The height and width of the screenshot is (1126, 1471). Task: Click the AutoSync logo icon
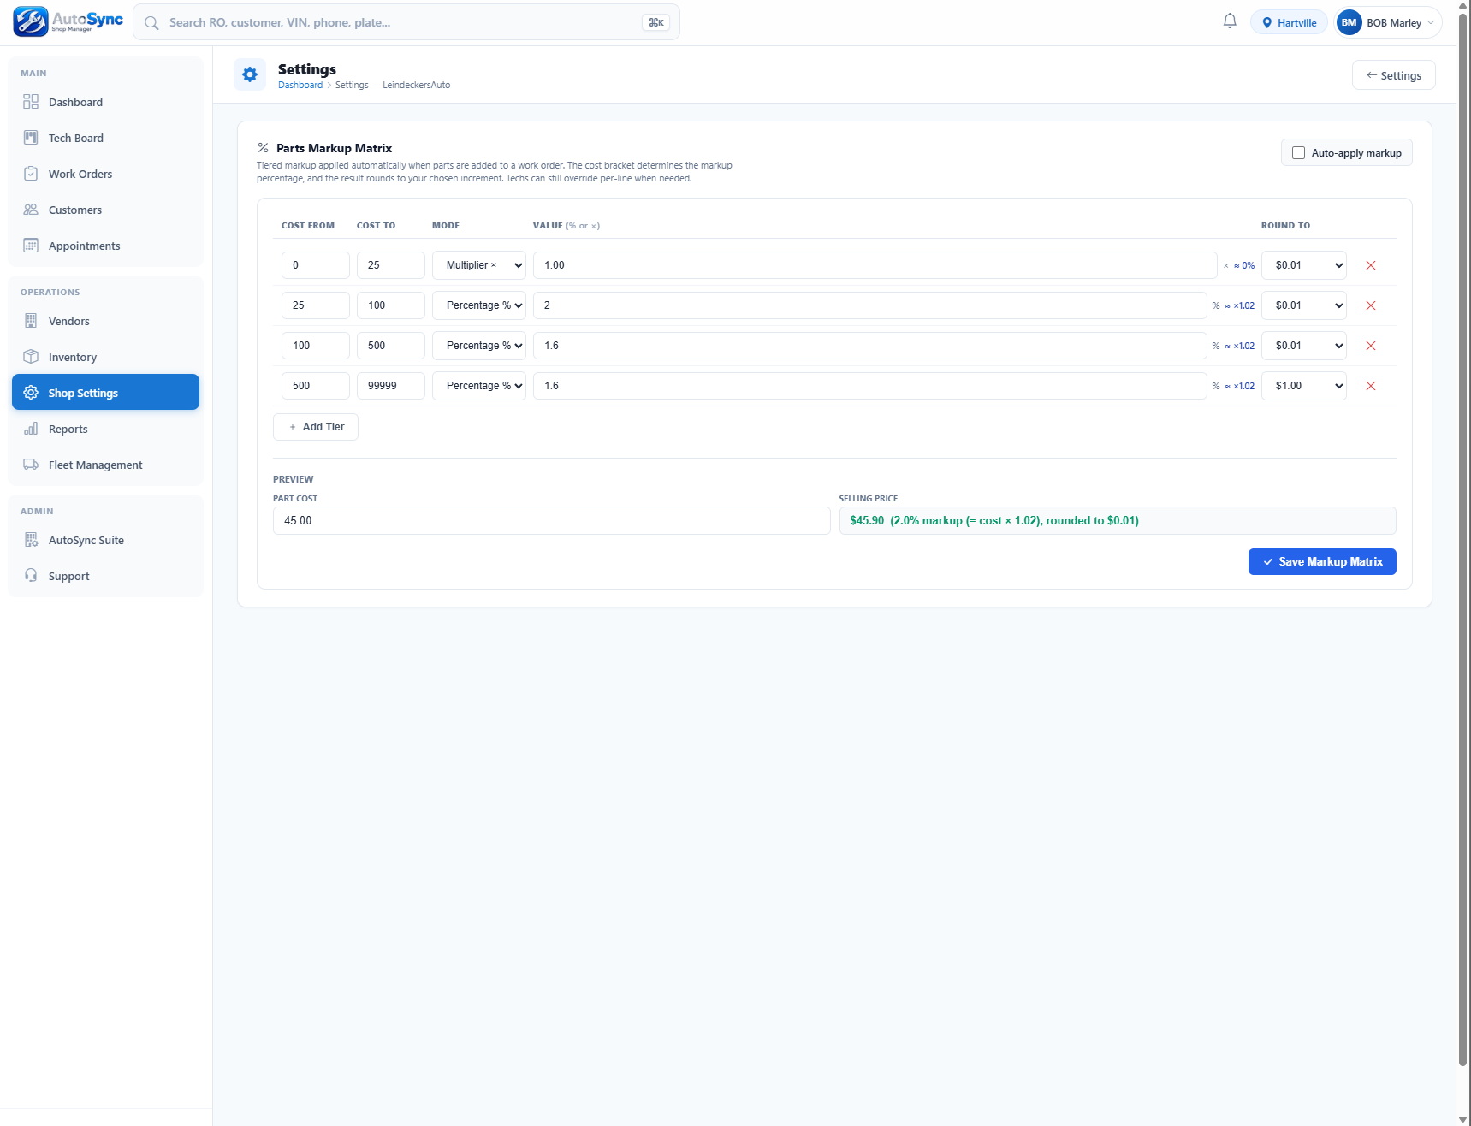pos(31,21)
